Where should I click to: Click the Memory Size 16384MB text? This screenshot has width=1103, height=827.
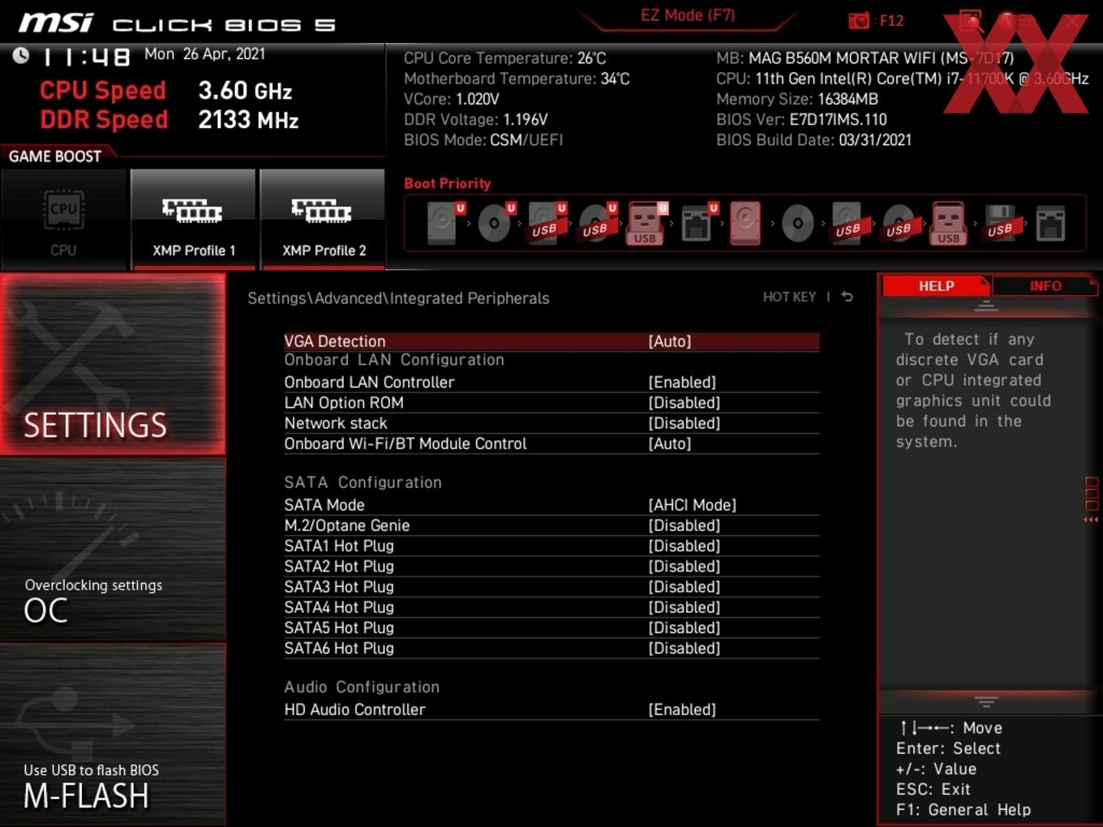coord(797,99)
